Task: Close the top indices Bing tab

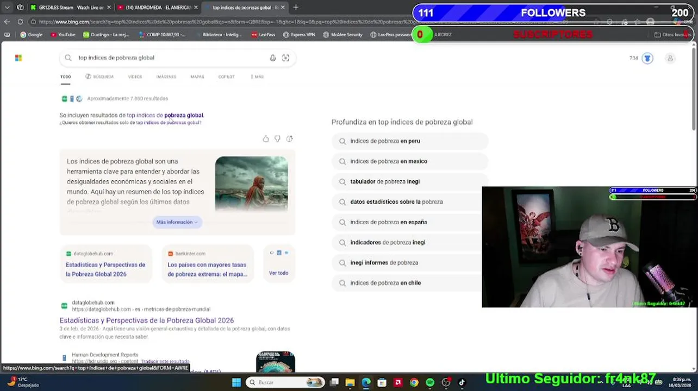Action: [x=283, y=8]
